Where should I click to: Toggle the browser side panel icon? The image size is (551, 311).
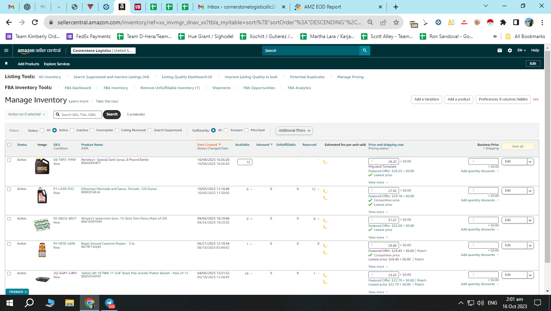[x=516, y=22]
